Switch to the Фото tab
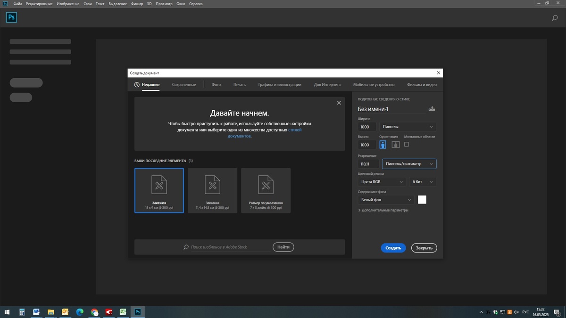Viewport: 566px width, 318px height. [216, 85]
